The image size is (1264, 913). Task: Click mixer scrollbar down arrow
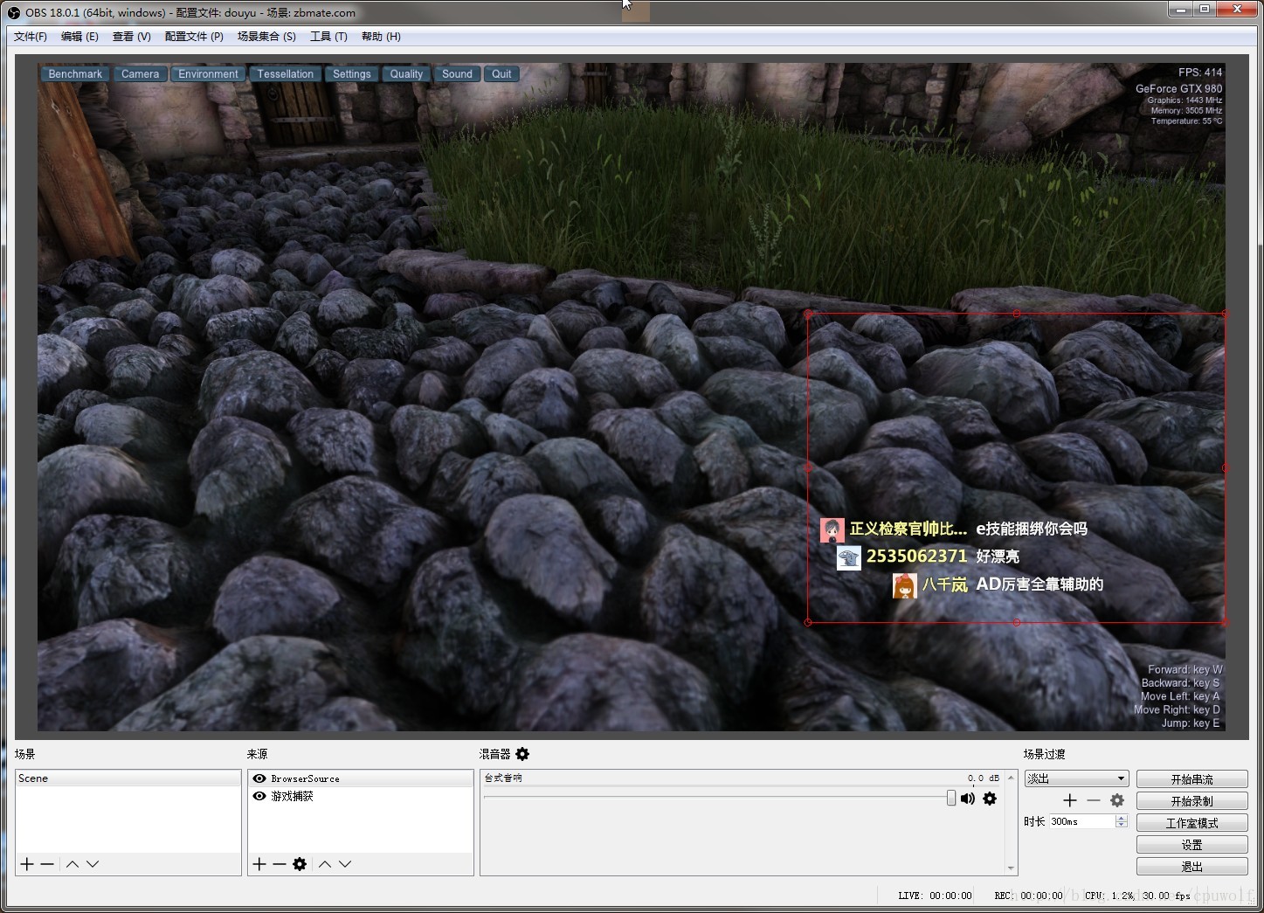click(1012, 868)
